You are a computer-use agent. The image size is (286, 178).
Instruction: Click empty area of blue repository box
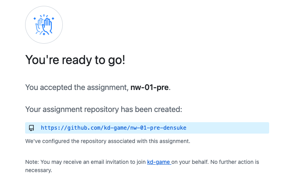(x=228, y=128)
